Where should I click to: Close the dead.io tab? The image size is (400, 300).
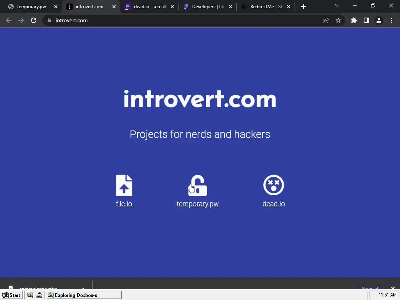[172, 7]
